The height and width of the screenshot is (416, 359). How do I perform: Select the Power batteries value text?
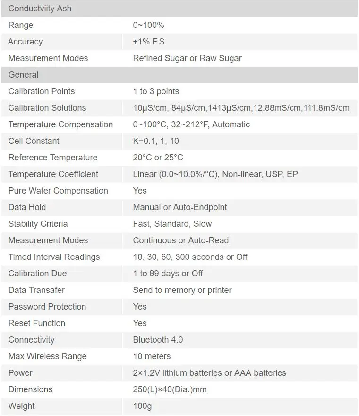(x=209, y=373)
